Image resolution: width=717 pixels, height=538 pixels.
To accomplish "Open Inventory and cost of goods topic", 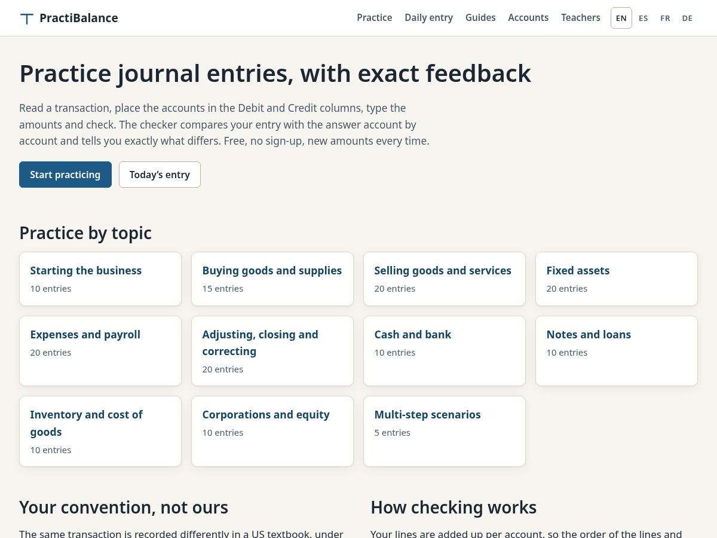I will [x=100, y=431].
